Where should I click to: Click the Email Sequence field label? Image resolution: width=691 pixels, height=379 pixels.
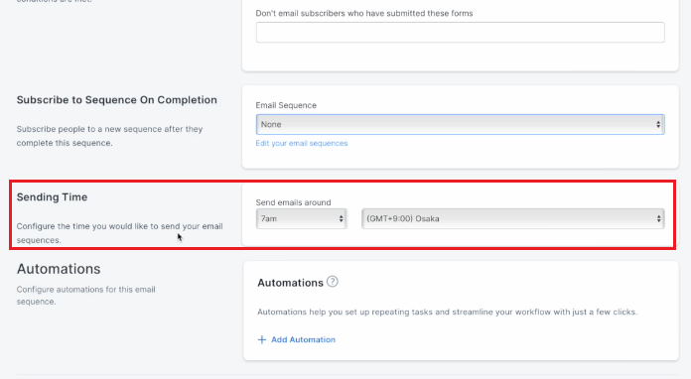tap(286, 105)
